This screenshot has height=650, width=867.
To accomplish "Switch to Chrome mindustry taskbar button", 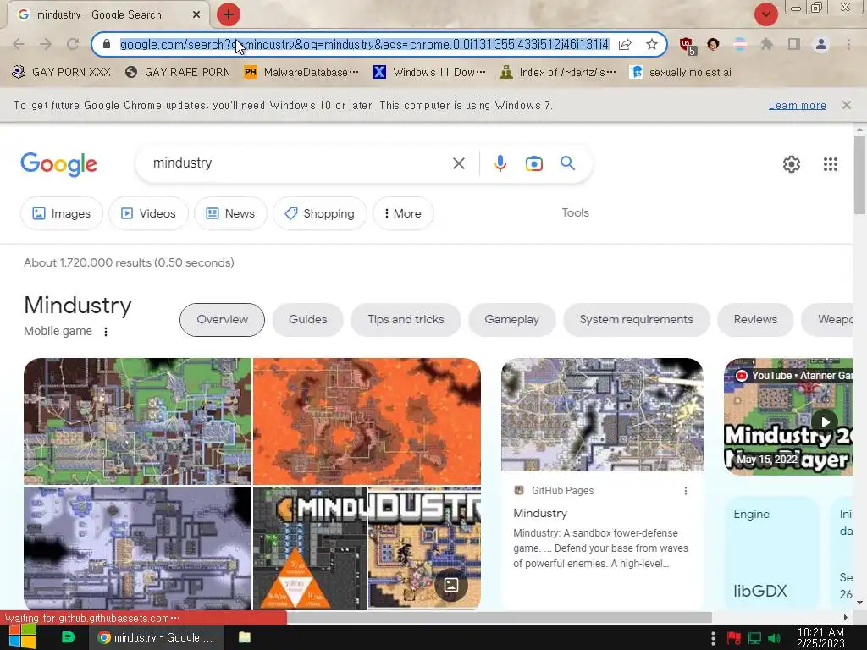I will pyautogui.click(x=157, y=637).
